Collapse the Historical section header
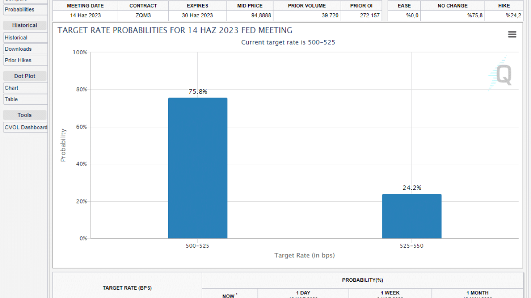 pyautogui.click(x=25, y=25)
